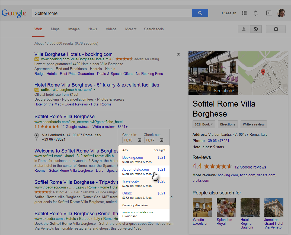This screenshot has width=291, height=235.
Task: Switch to global results globe icon
Action: coord(256,29)
